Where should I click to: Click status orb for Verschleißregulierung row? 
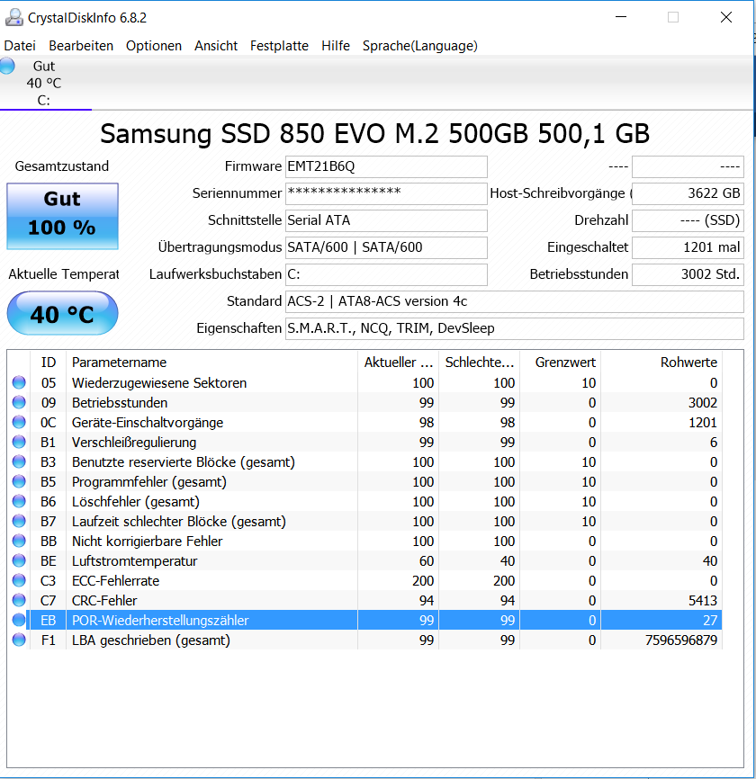coord(19,443)
